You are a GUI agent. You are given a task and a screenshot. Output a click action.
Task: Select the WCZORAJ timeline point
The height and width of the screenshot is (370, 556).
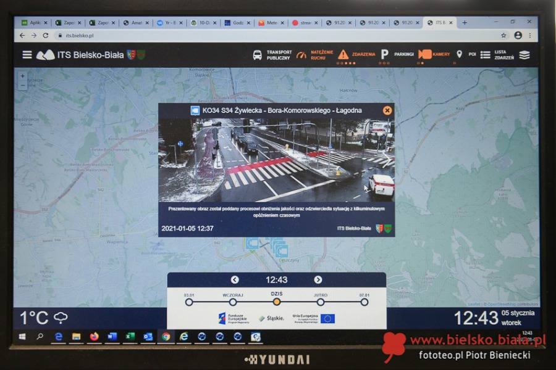[x=233, y=302]
